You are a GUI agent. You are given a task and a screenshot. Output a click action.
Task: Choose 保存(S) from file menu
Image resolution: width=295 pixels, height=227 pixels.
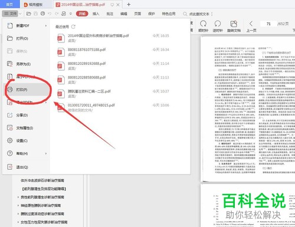tap(27, 51)
